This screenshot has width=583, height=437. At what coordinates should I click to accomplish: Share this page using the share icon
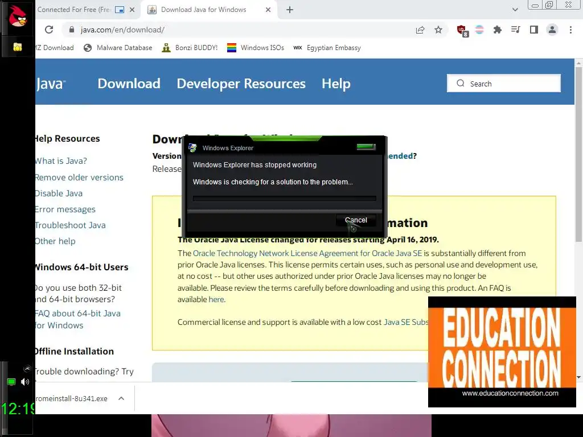pos(420,30)
